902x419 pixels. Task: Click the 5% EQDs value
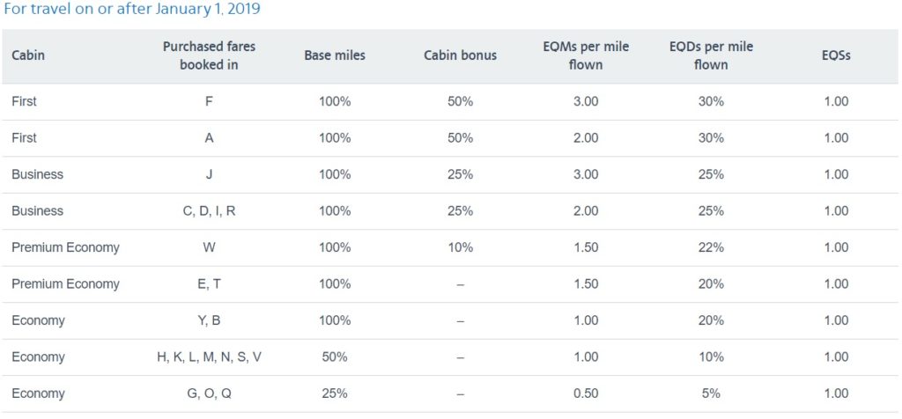711,393
